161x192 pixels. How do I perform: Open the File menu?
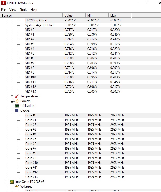pyautogui.click(x=3, y=10)
